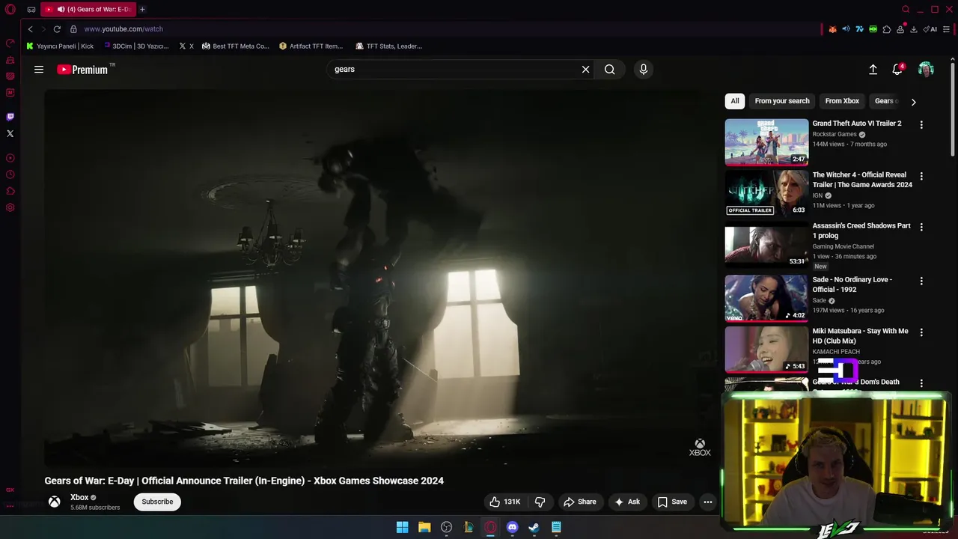The width and height of the screenshot is (958, 539).
Task: Open options menu for Miki Matsubara video
Action: tap(921, 332)
